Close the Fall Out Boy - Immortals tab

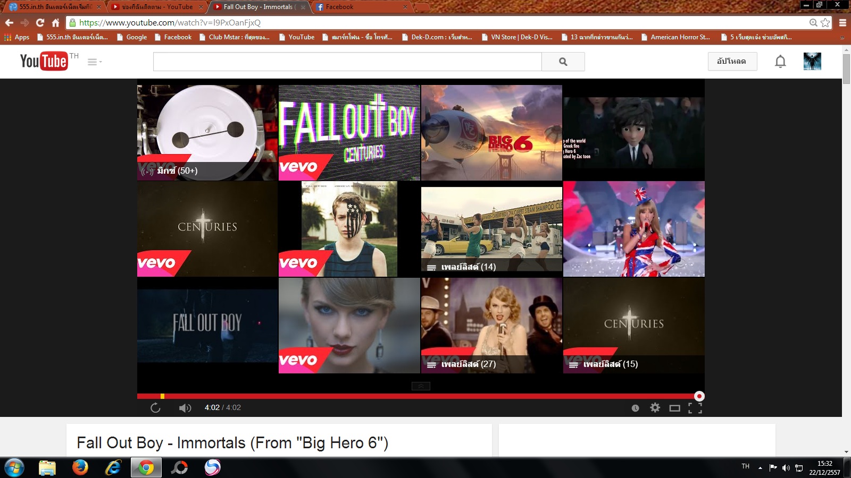click(x=303, y=7)
